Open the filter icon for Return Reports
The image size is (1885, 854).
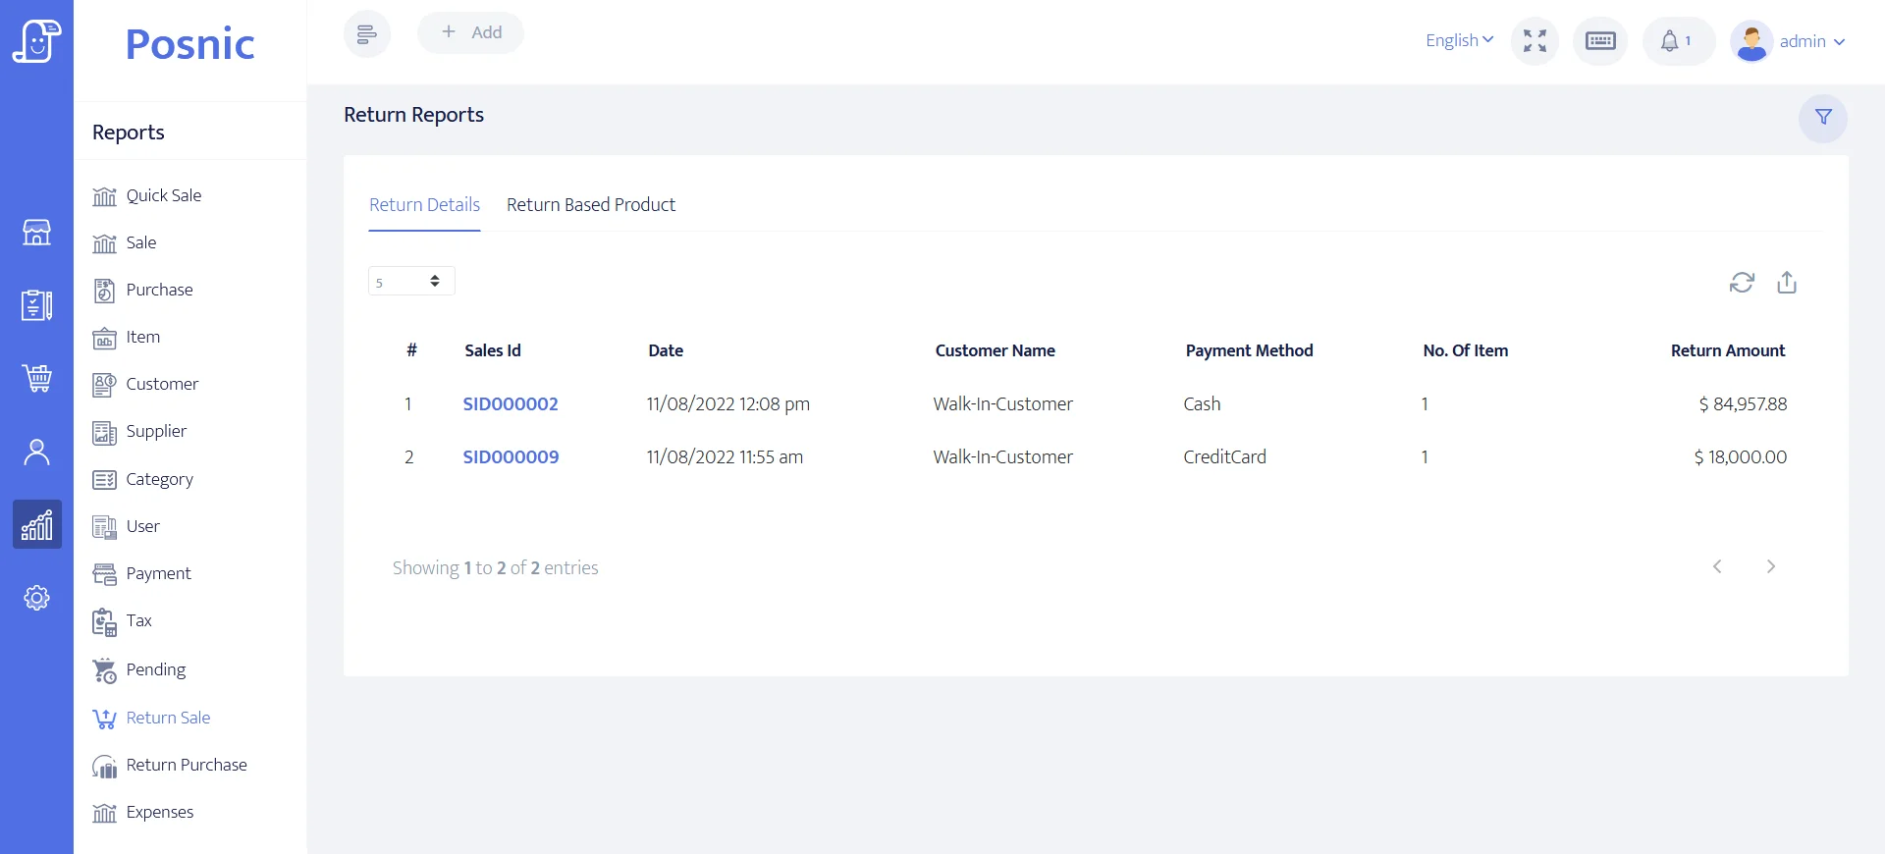coord(1822,118)
